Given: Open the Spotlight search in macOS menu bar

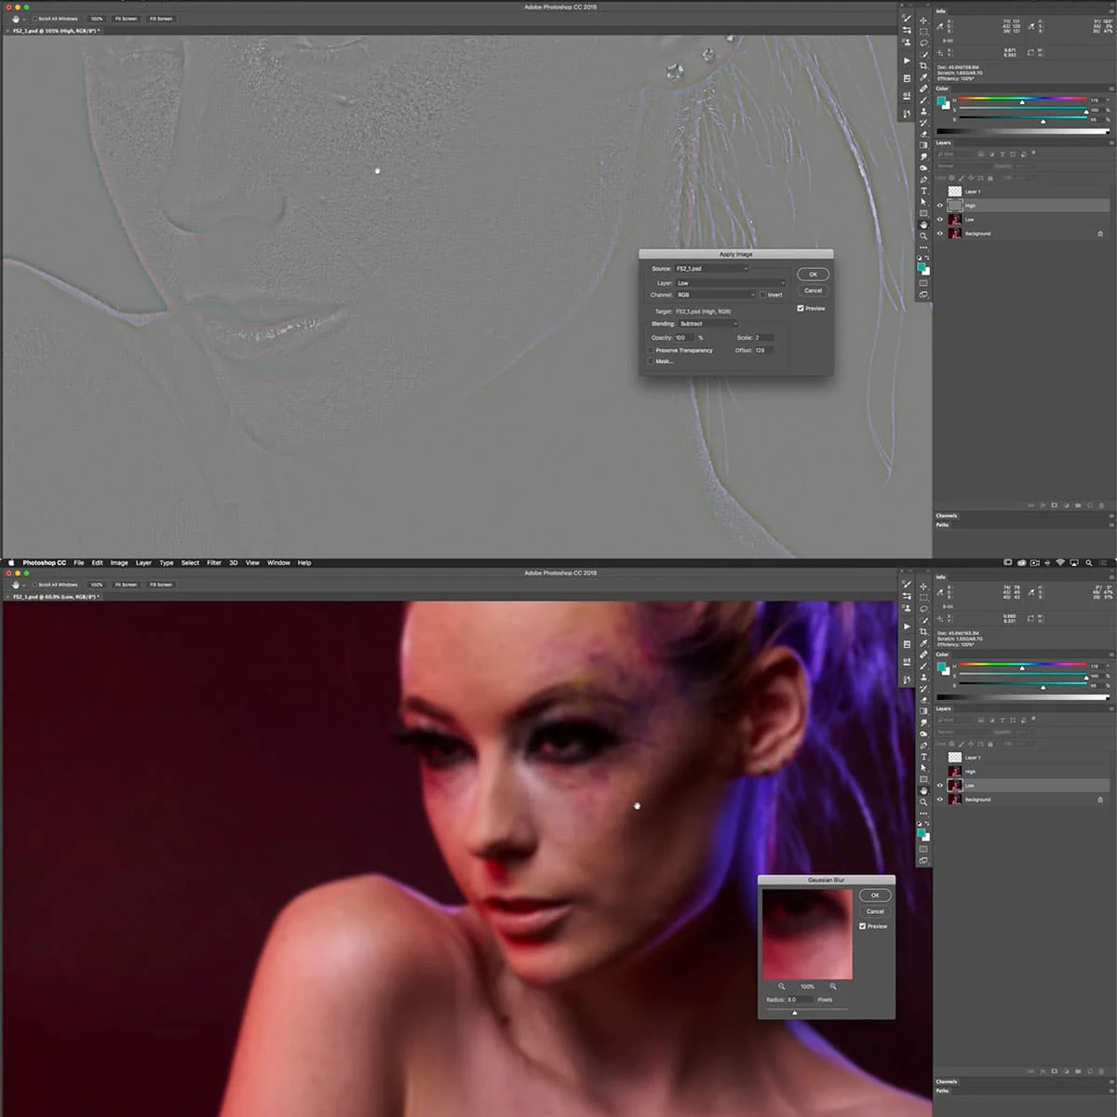Looking at the screenshot, I should point(1089,562).
